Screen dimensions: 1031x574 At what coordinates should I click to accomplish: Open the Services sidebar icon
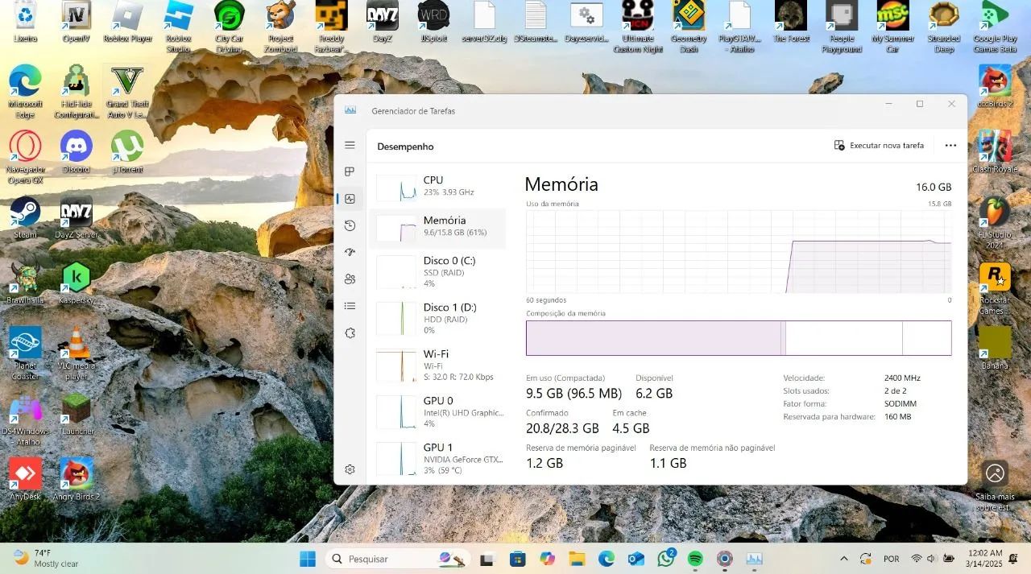click(350, 333)
